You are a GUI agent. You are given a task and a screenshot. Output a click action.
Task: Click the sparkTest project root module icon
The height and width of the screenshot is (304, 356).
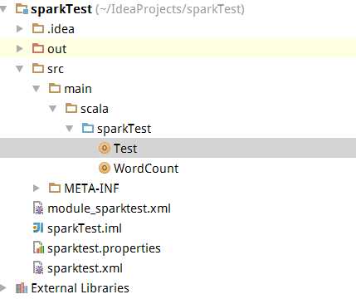(x=22, y=8)
